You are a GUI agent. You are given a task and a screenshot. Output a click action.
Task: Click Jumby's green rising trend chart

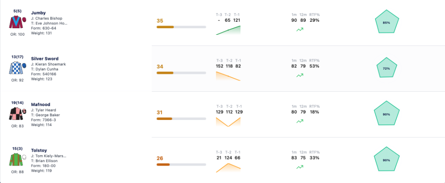point(228,30)
